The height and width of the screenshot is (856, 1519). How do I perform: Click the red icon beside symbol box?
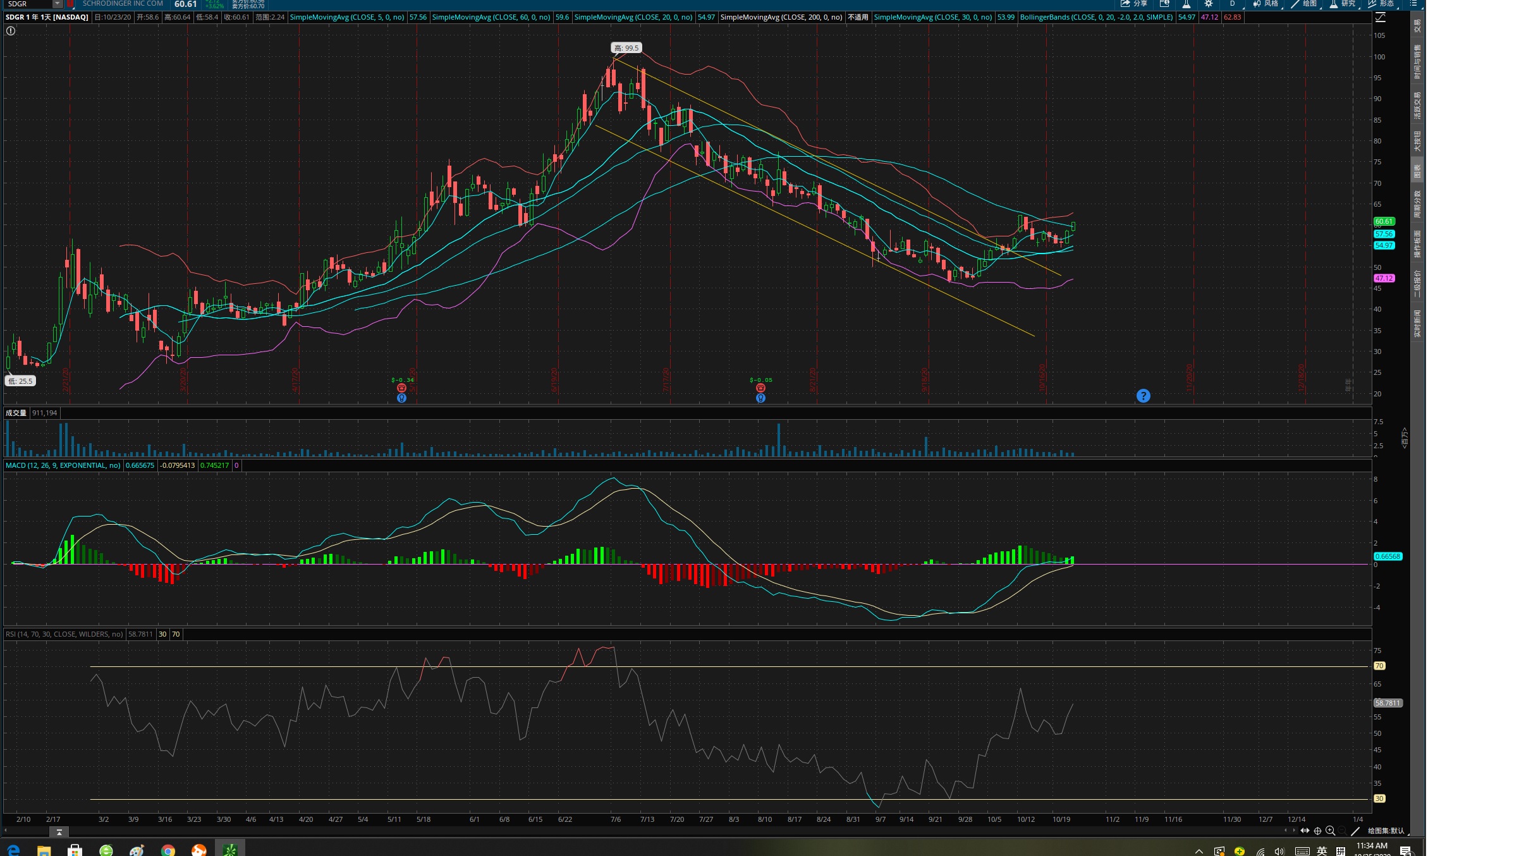pos(70,4)
